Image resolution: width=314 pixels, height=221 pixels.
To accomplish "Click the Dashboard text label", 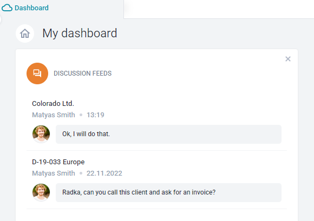I will [x=31, y=8].
